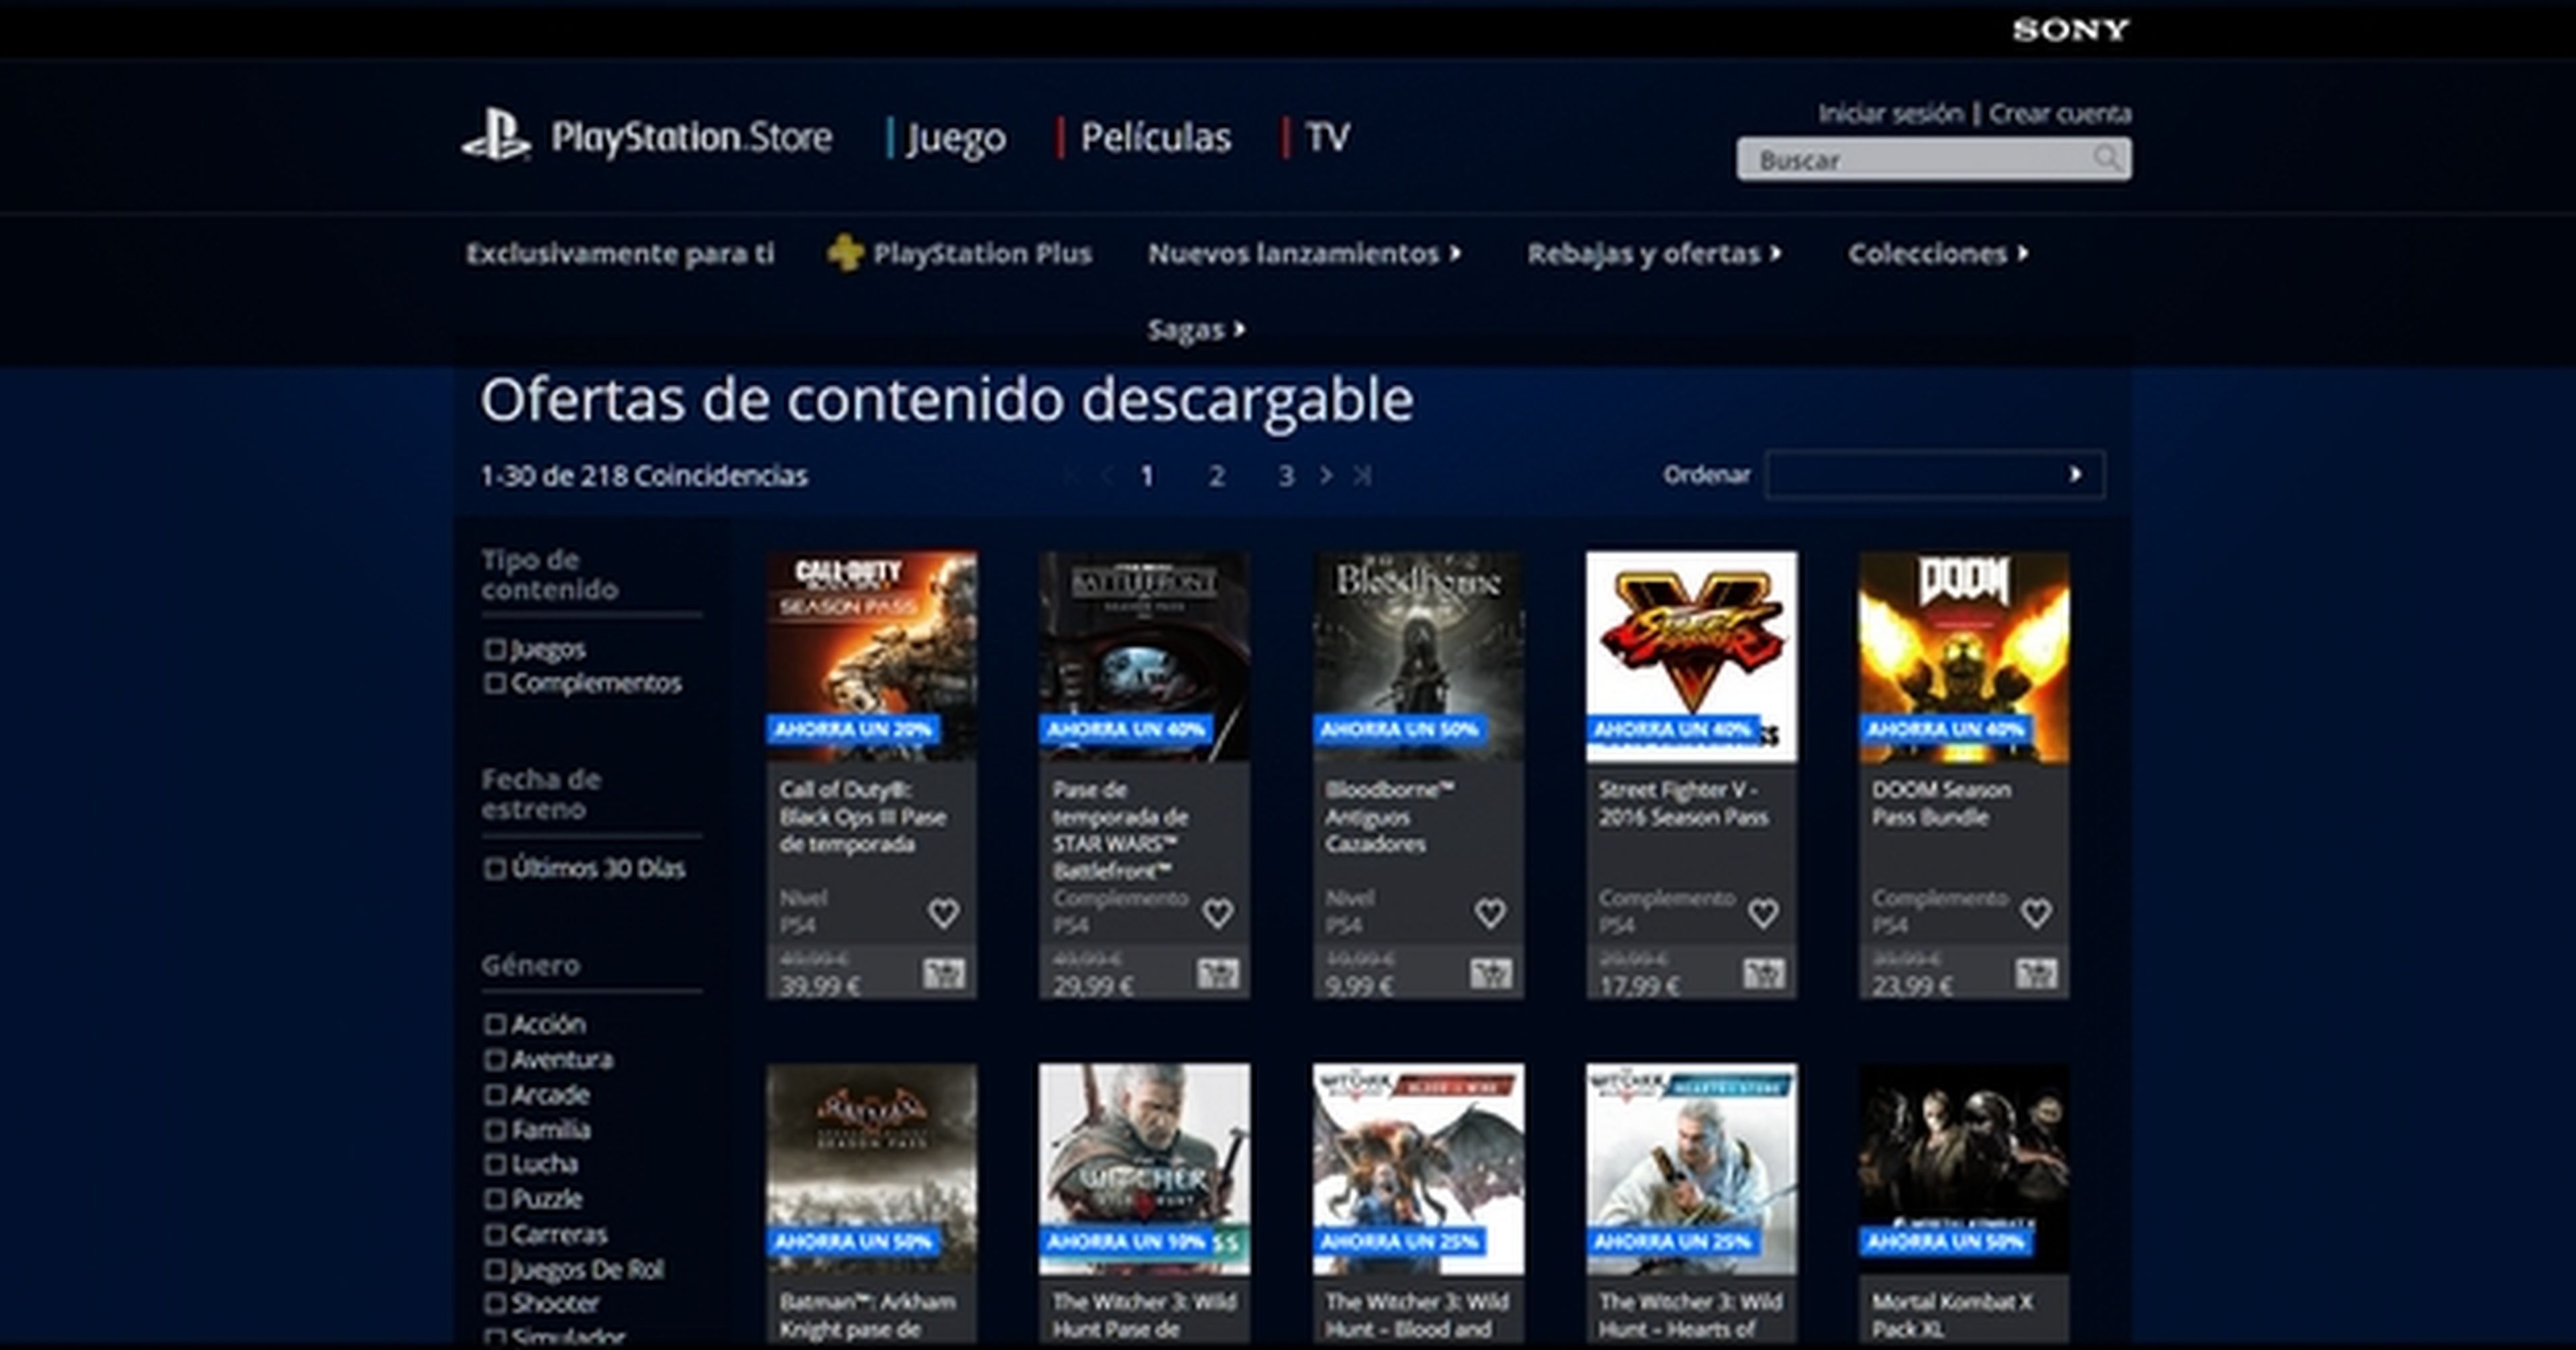Add Call of Duty Season Pass to wishlist
This screenshot has width=2576, height=1350.
pos(943,913)
